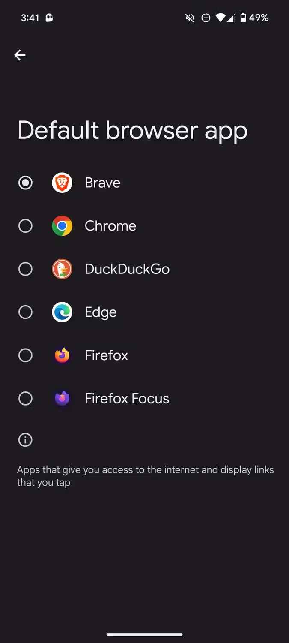Select the Firefox Focus radio button
The height and width of the screenshot is (643, 289).
tap(25, 398)
